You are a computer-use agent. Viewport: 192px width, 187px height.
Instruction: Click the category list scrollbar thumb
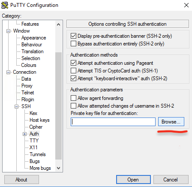point(58,106)
